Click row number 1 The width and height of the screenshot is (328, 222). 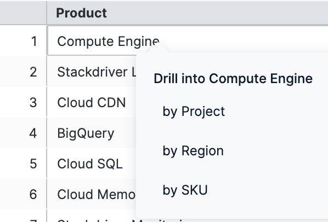34,41
